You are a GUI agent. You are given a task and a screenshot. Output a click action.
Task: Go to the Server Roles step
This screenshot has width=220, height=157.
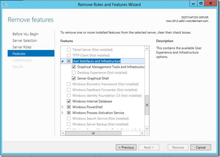click(22, 47)
